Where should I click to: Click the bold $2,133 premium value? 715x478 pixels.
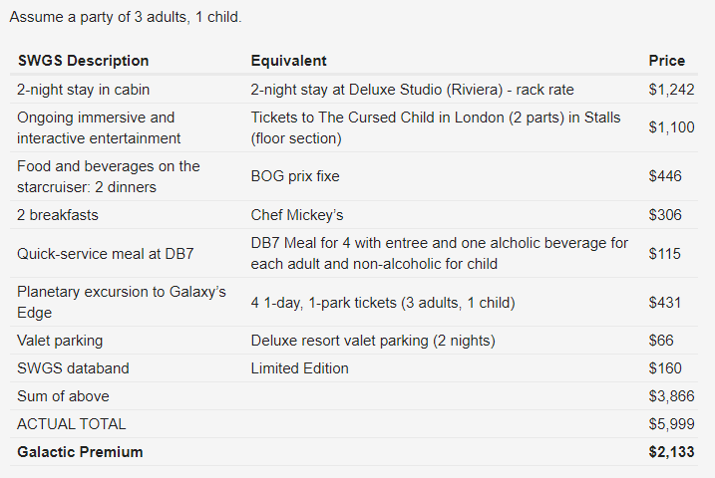[671, 452]
